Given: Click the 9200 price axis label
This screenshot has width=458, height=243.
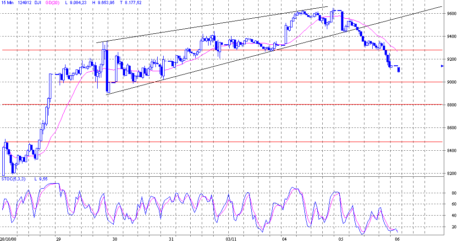Looking at the screenshot, I should [451, 59].
